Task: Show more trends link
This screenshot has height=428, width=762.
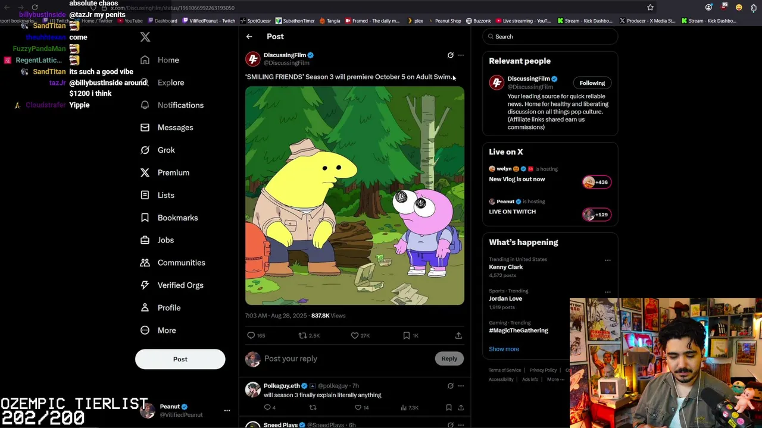Action: (x=504, y=349)
